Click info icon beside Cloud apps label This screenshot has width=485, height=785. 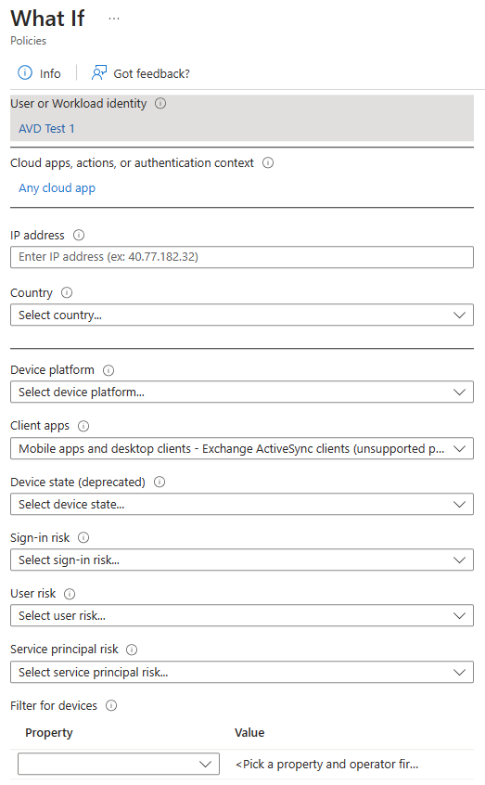click(x=268, y=162)
